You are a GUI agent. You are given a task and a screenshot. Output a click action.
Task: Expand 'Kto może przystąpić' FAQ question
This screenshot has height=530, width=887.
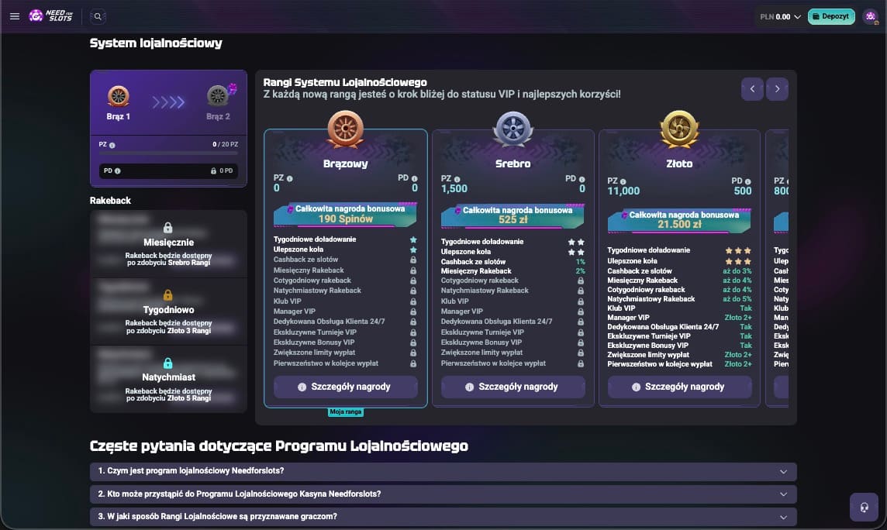pos(443,494)
